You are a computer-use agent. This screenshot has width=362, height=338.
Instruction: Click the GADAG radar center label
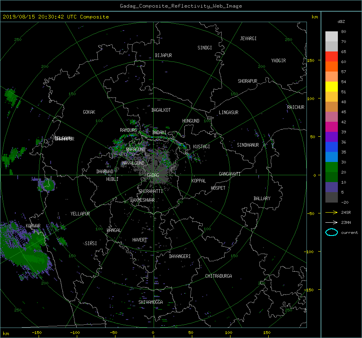tap(153, 175)
